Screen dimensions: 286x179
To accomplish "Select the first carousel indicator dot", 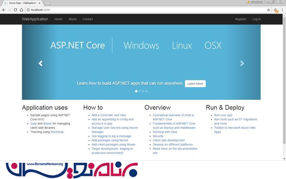I will [x=136, y=91].
